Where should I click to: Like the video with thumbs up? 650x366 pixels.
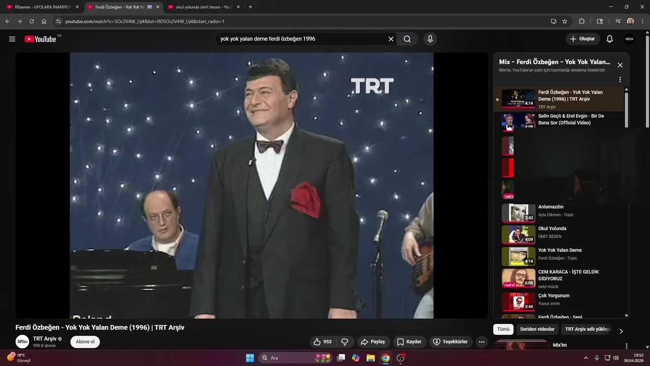pyautogui.click(x=323, y=342)
